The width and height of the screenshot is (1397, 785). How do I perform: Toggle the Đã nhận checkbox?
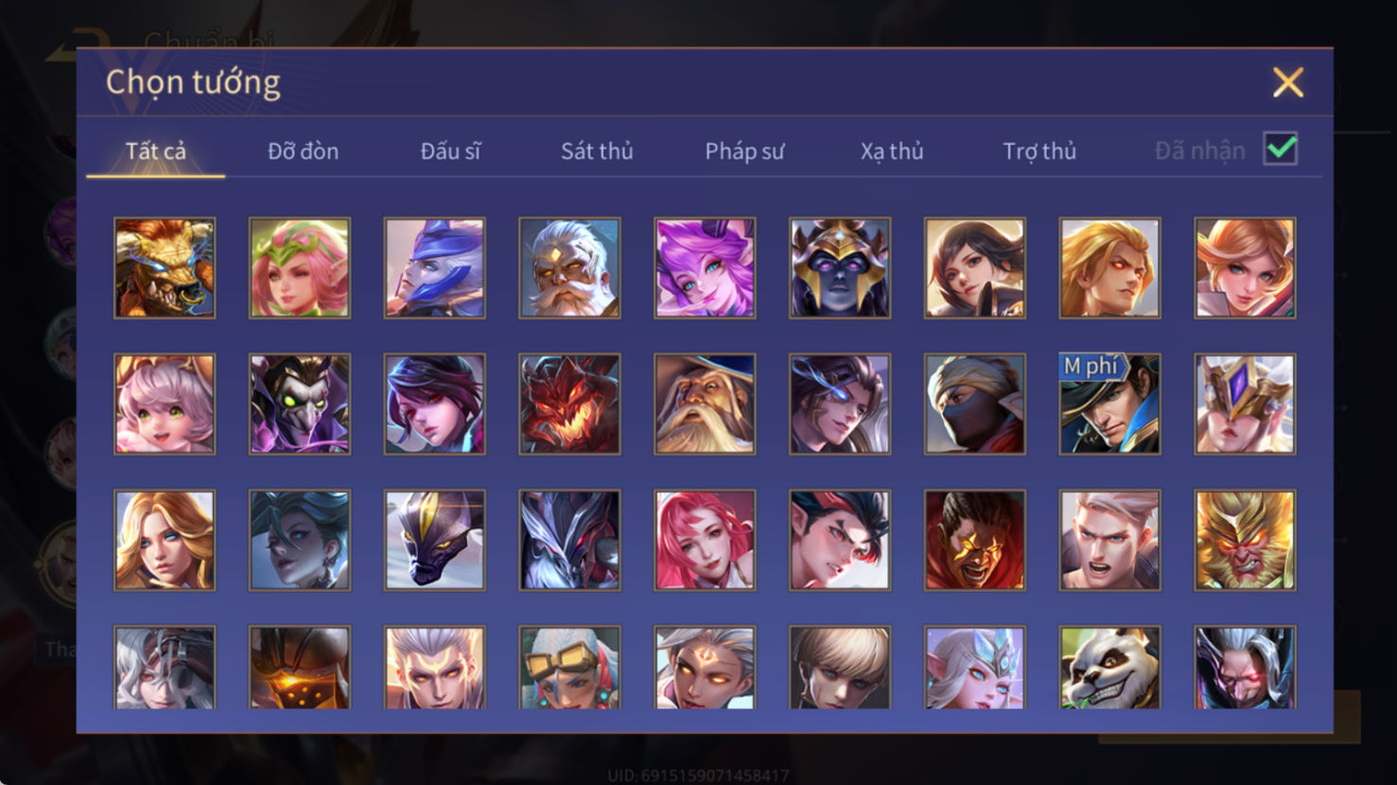coord(1281,149)
